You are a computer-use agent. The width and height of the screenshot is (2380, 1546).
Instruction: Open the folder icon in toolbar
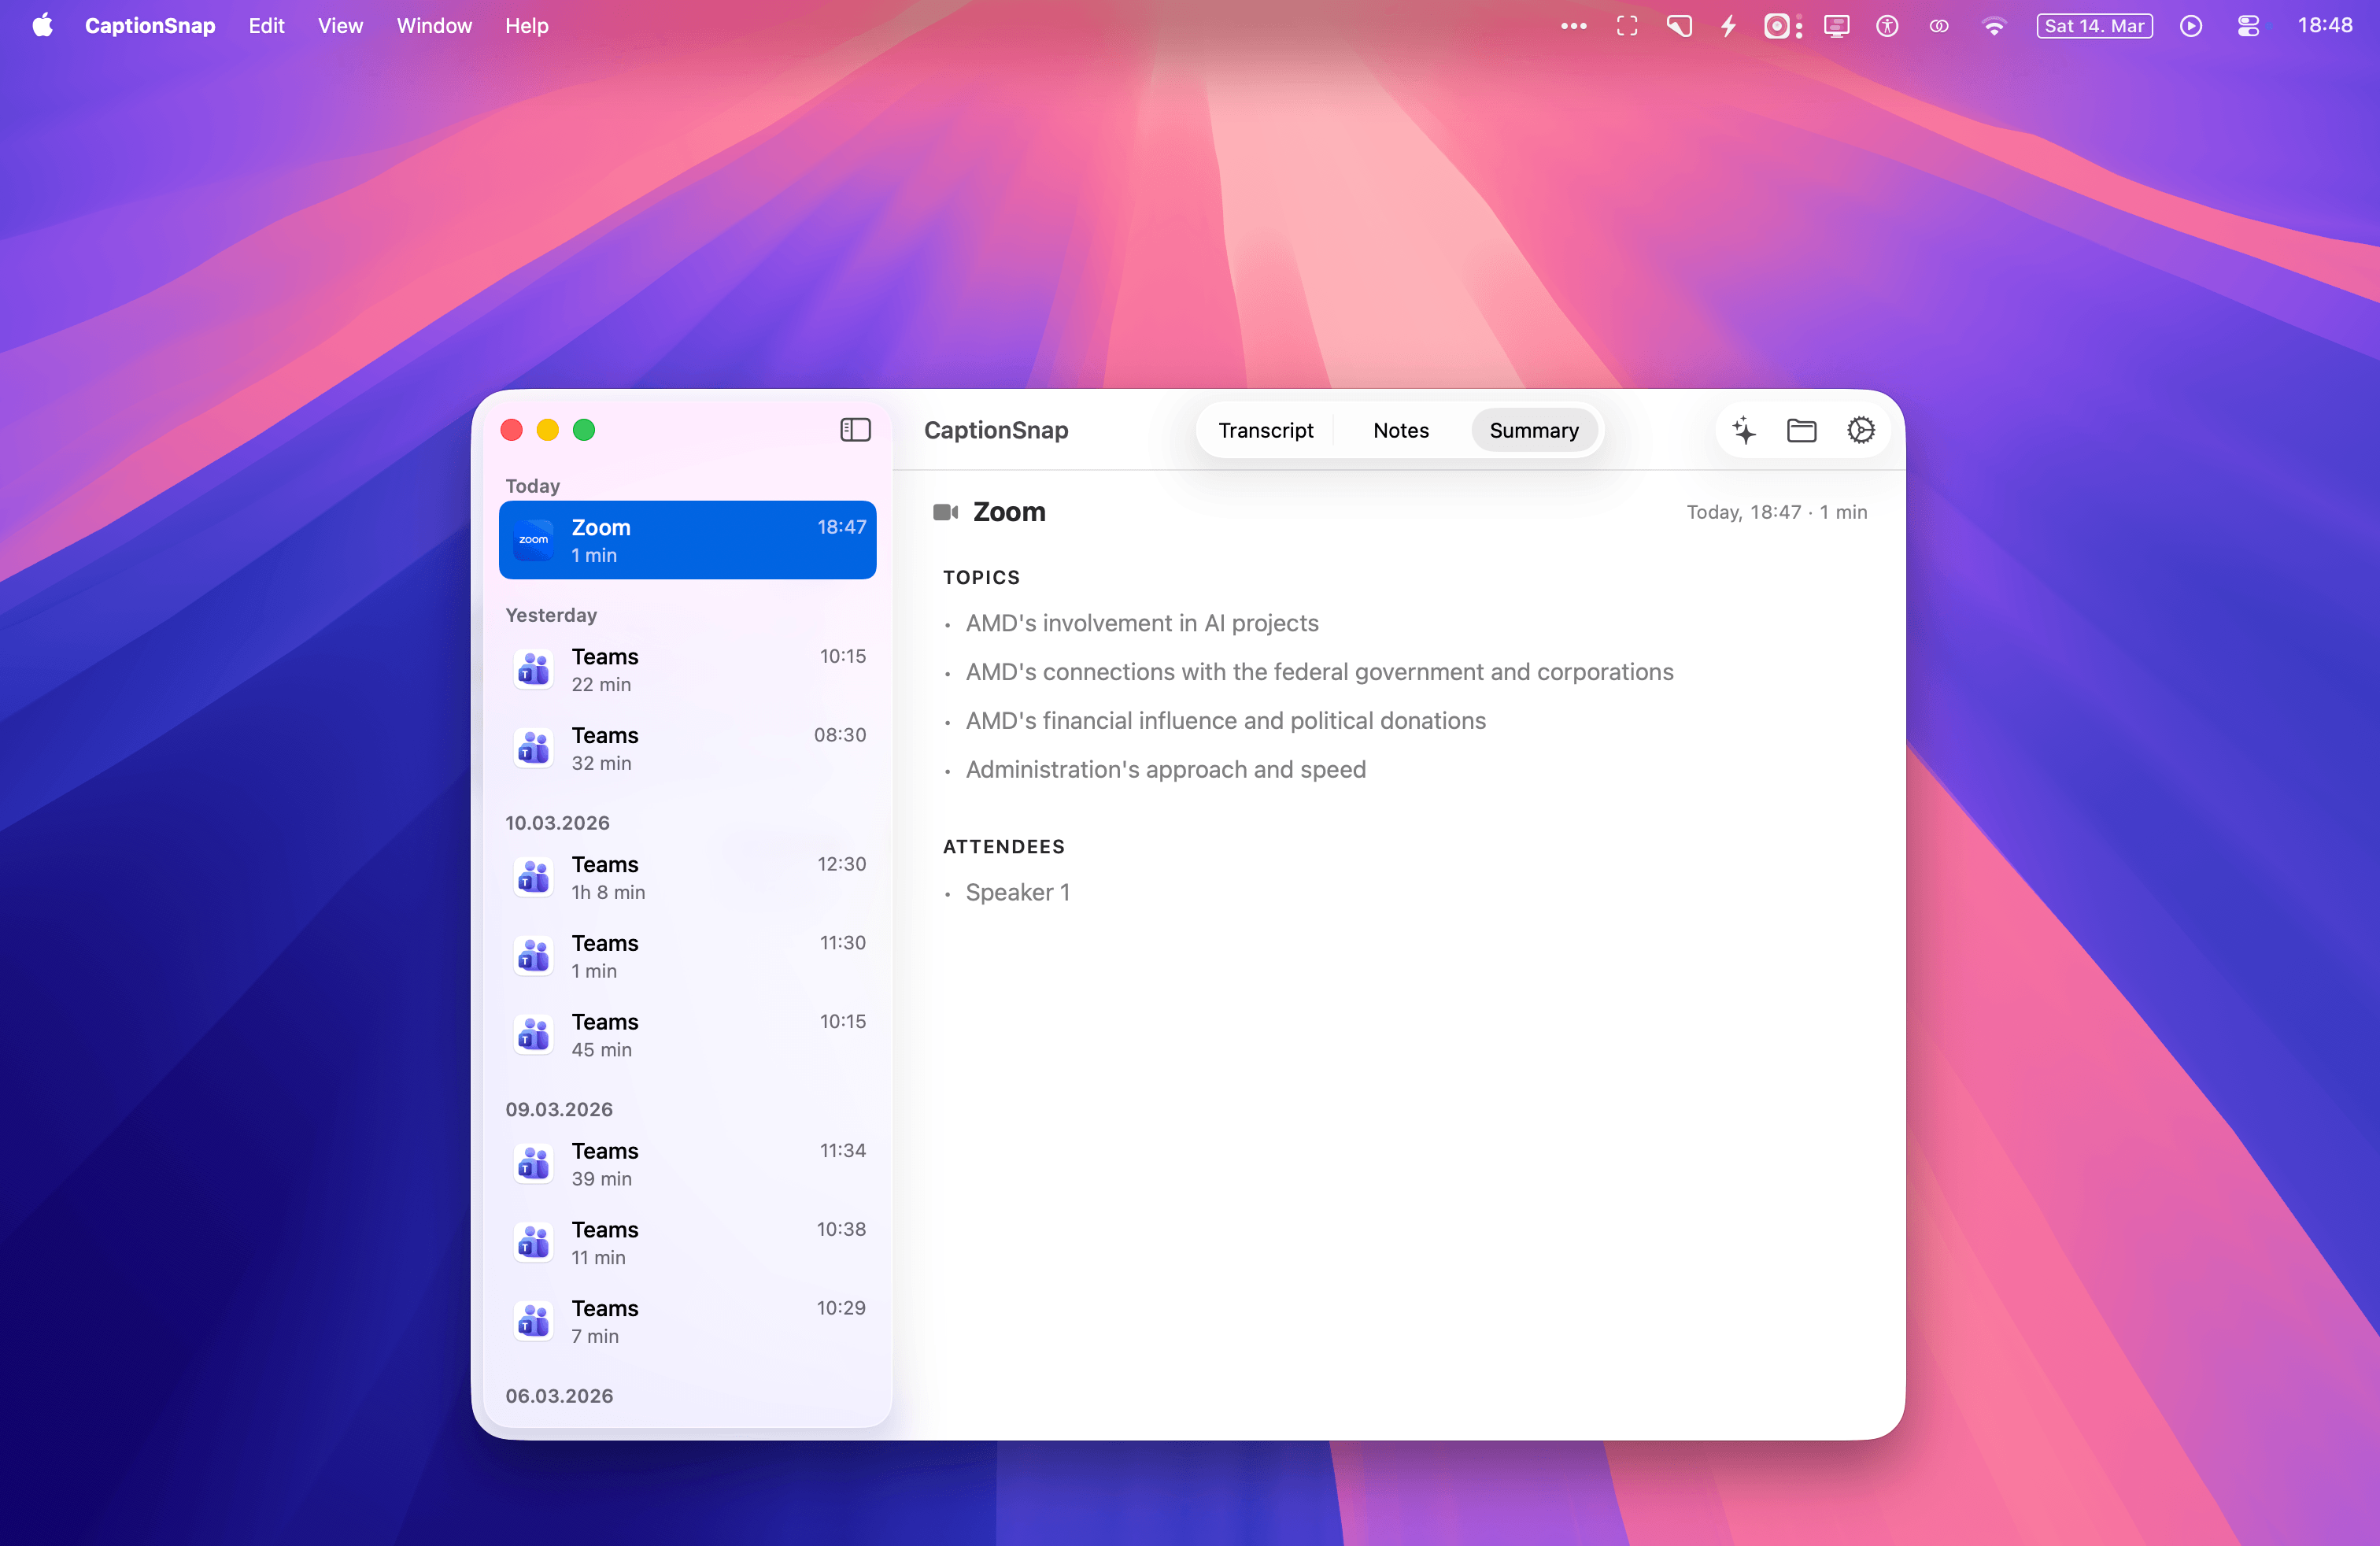pyautogui.click(x=1801, y=431)
